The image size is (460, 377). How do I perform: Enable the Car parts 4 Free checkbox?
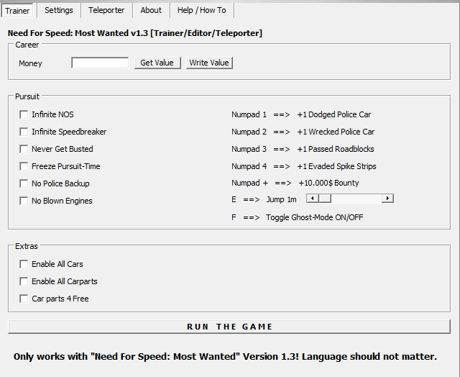click(24, 299)
